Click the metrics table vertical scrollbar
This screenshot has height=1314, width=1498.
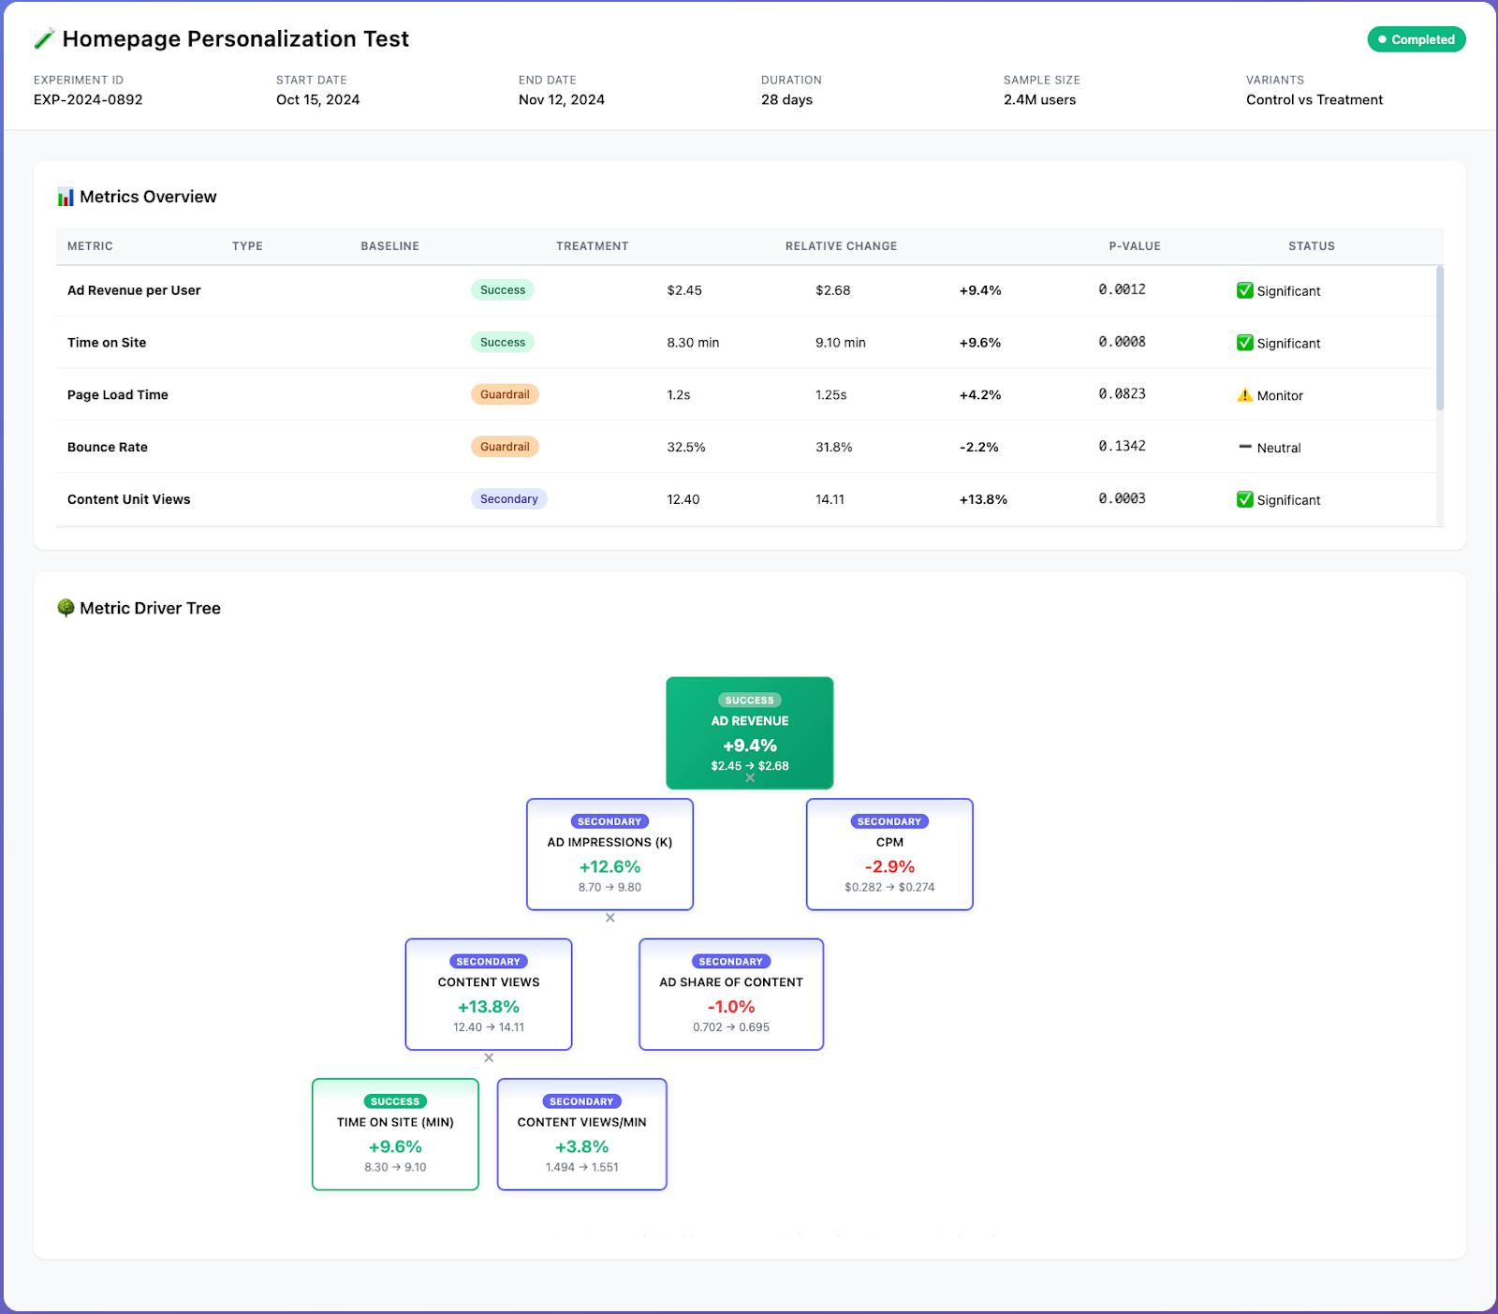point(1439,338)
